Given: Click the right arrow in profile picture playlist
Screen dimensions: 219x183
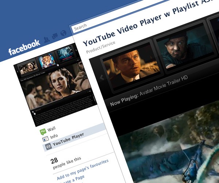Looking at the screenshot, I should (76, 50).
